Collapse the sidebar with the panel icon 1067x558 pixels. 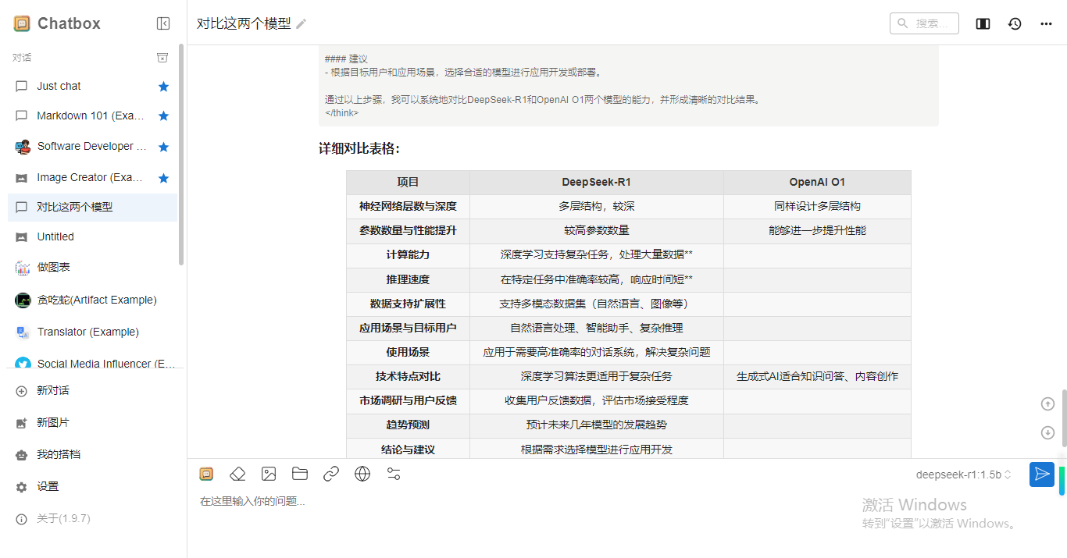tap(163, 23)
